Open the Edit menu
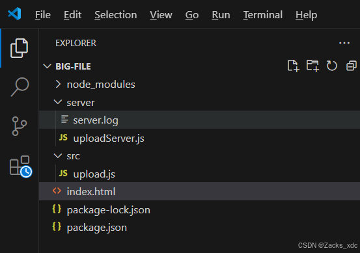 [72, 15]
